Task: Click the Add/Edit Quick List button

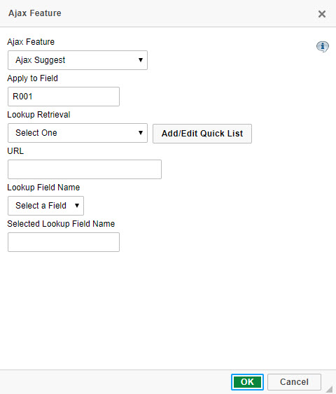Action: tap(202, 134)
